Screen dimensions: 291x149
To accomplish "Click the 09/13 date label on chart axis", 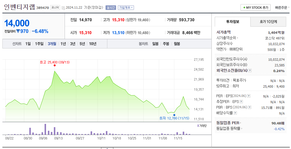I will pyautogui.click(x=58, y=139).
